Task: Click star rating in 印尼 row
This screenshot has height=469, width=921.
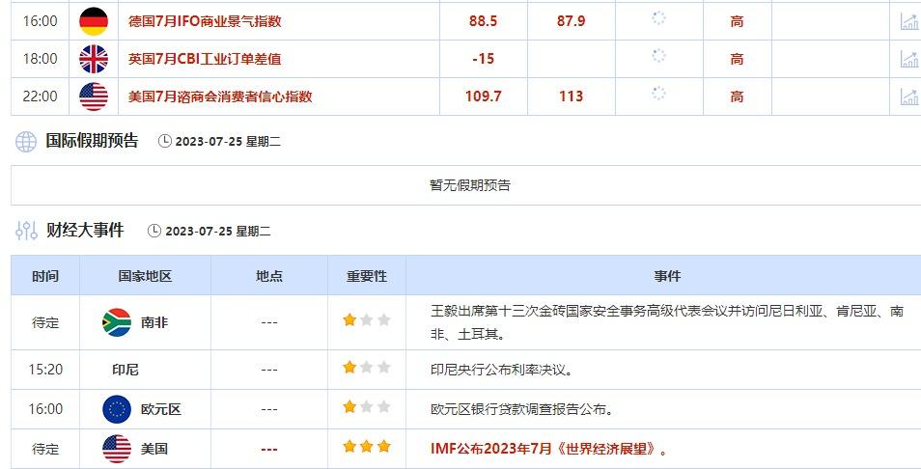Action: click(367, 368)
